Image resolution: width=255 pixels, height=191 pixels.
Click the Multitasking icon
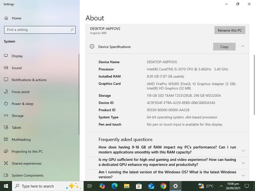click(x=6, y=139)
